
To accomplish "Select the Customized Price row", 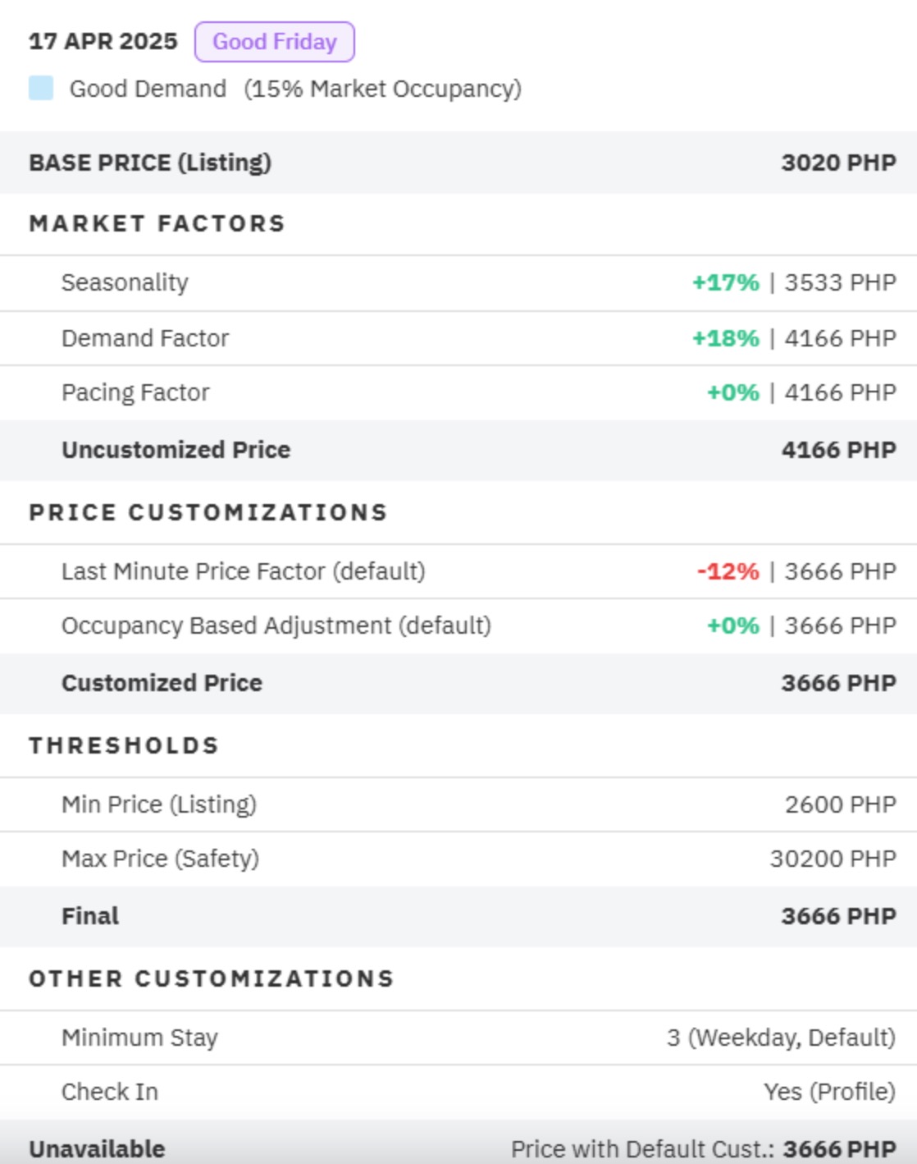I will (x=458, y=683).
